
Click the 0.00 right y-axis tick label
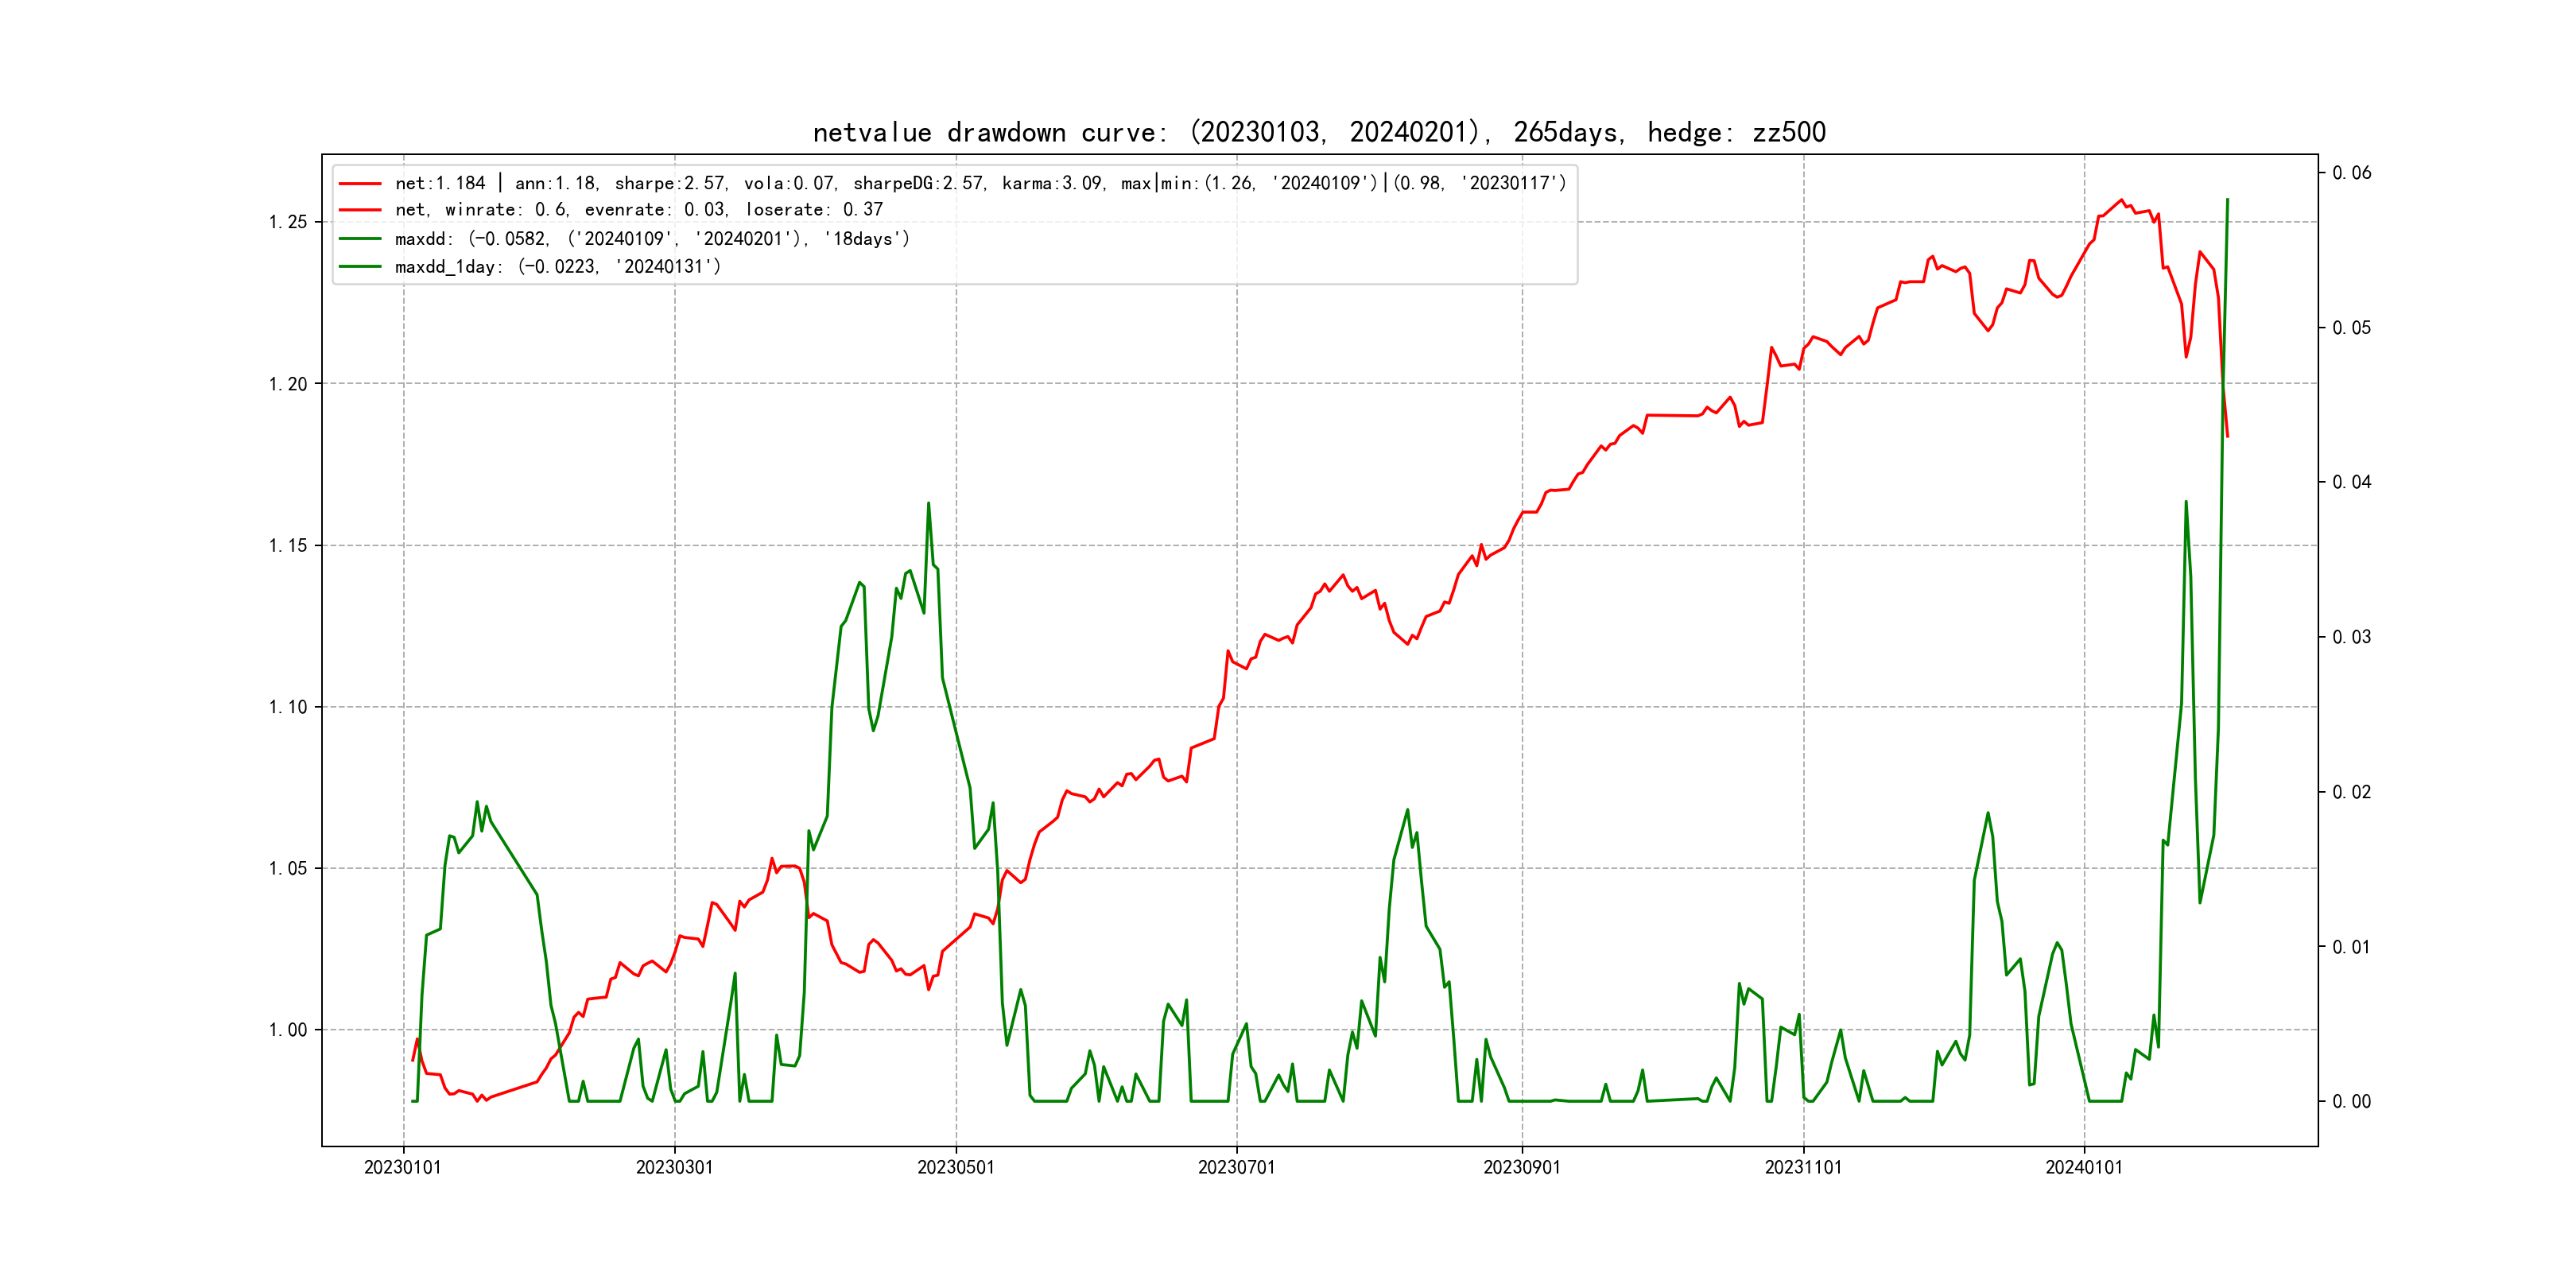[2351, 1102]
